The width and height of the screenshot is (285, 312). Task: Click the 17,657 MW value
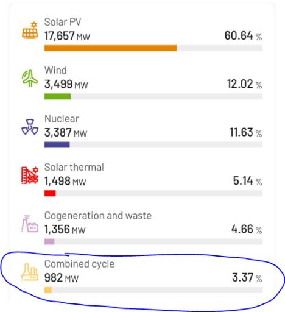click(x=67, y=36)
